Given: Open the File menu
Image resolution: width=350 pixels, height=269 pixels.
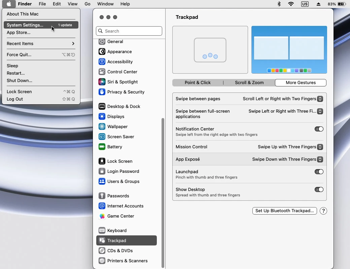Looking at the screenshot, I should click(42, 4).
